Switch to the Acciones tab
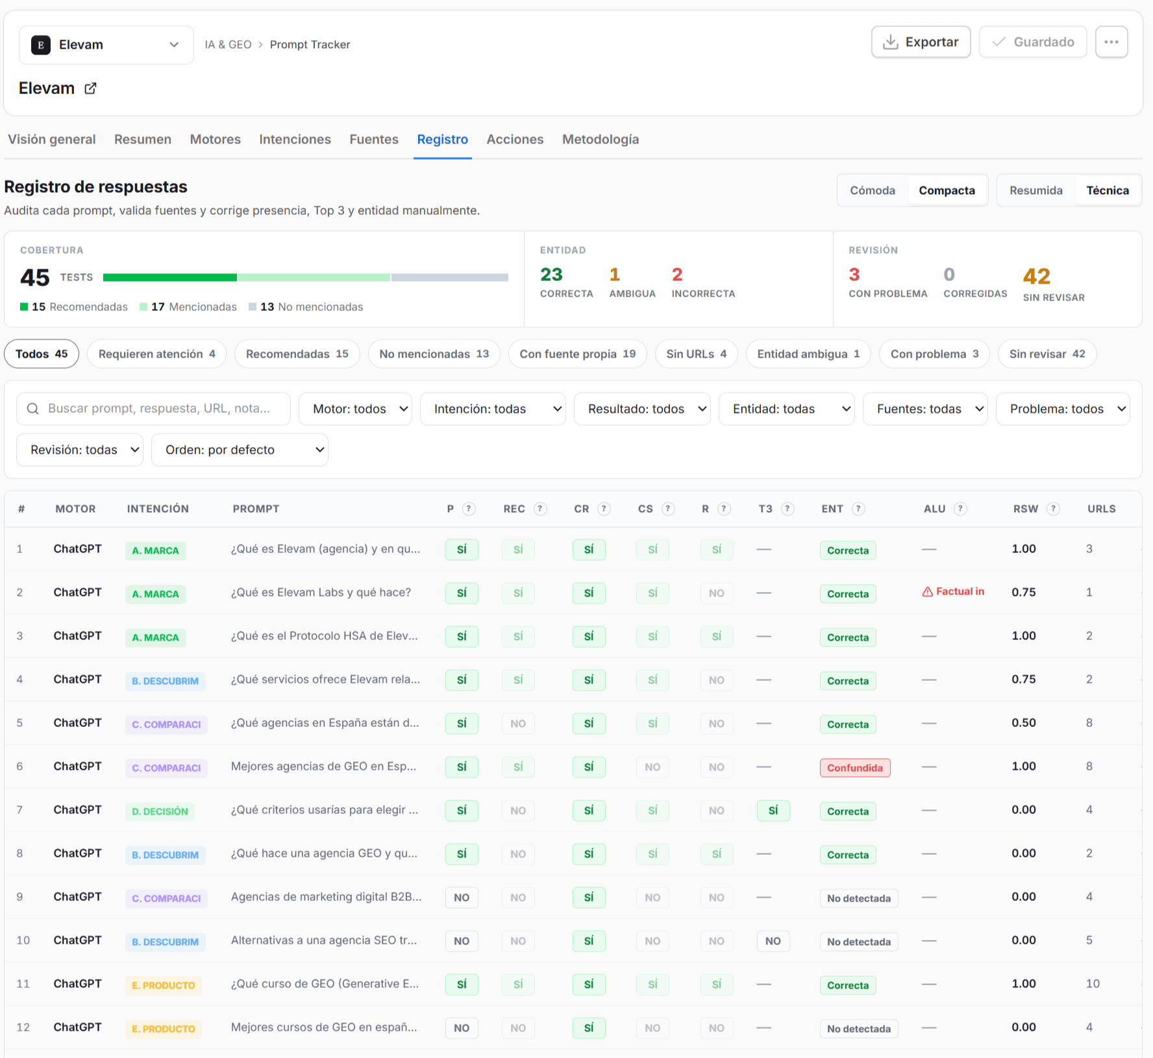 tap(515, 140)
